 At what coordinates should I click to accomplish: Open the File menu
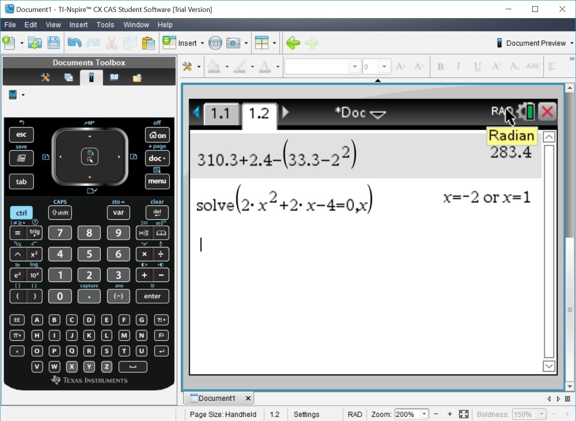(x=10, y=25)
